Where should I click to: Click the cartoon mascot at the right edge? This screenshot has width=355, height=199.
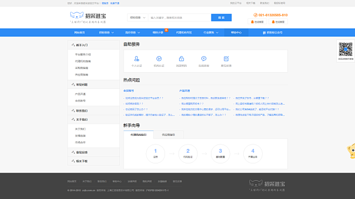351,151
